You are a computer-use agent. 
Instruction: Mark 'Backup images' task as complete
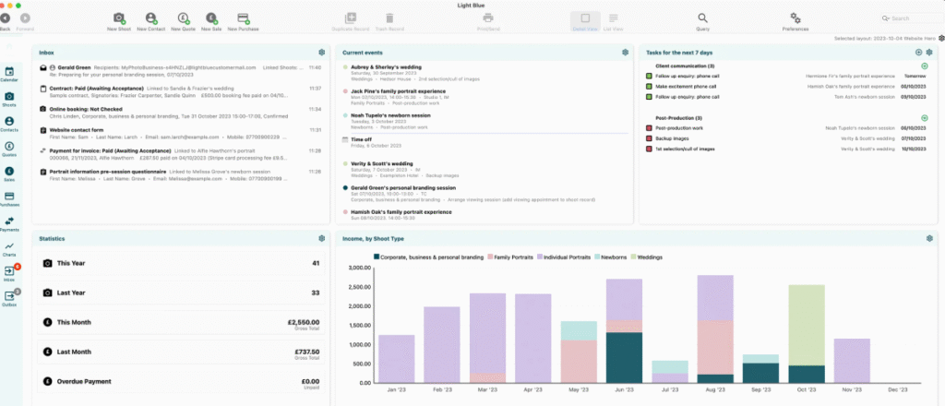(x=650, y=137)
